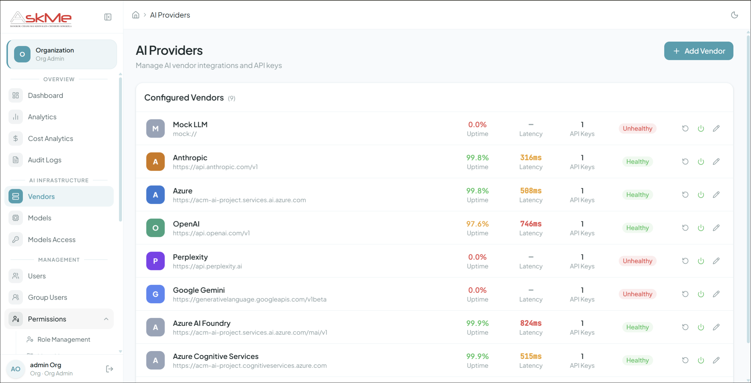Toggle power for Azure Cognitive Services
The image size is (751, 383).
pos(701,360)
